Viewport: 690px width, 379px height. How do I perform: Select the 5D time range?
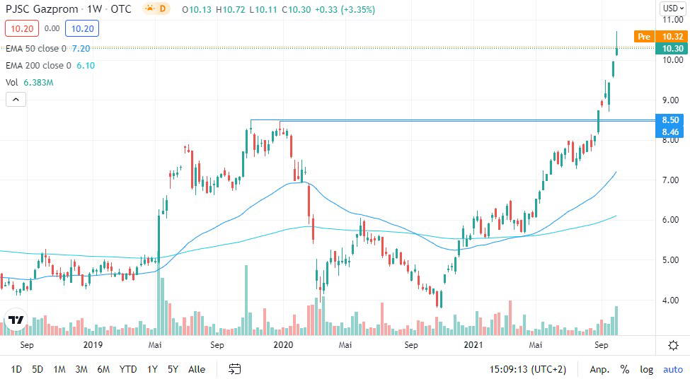pyautogui.click(x=38, y=369)
